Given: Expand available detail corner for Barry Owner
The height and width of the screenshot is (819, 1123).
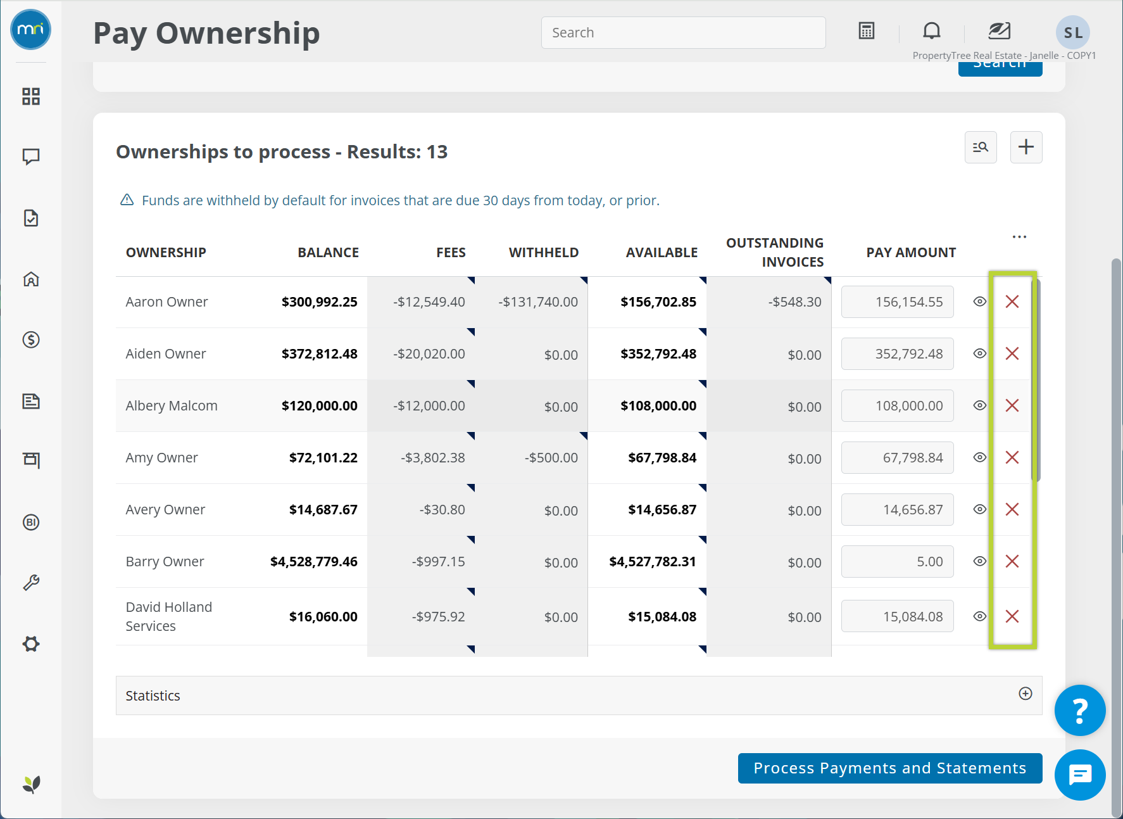Looking at the screenshot, I should (x=703, y=540).
